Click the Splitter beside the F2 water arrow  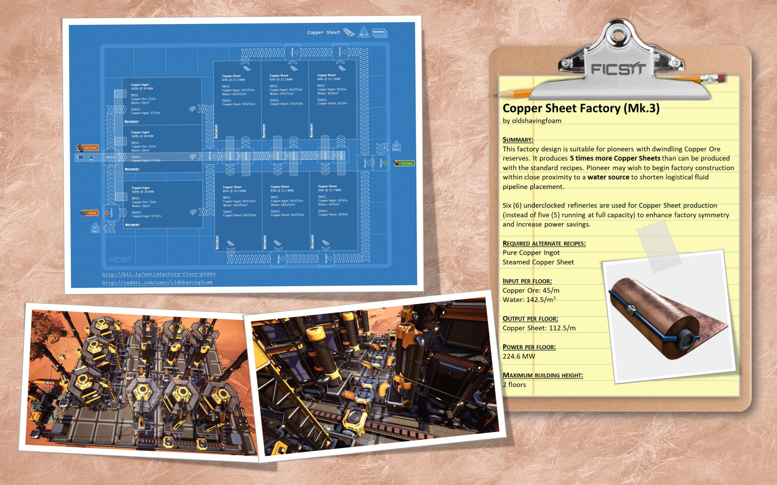click(x=111, y=157)
